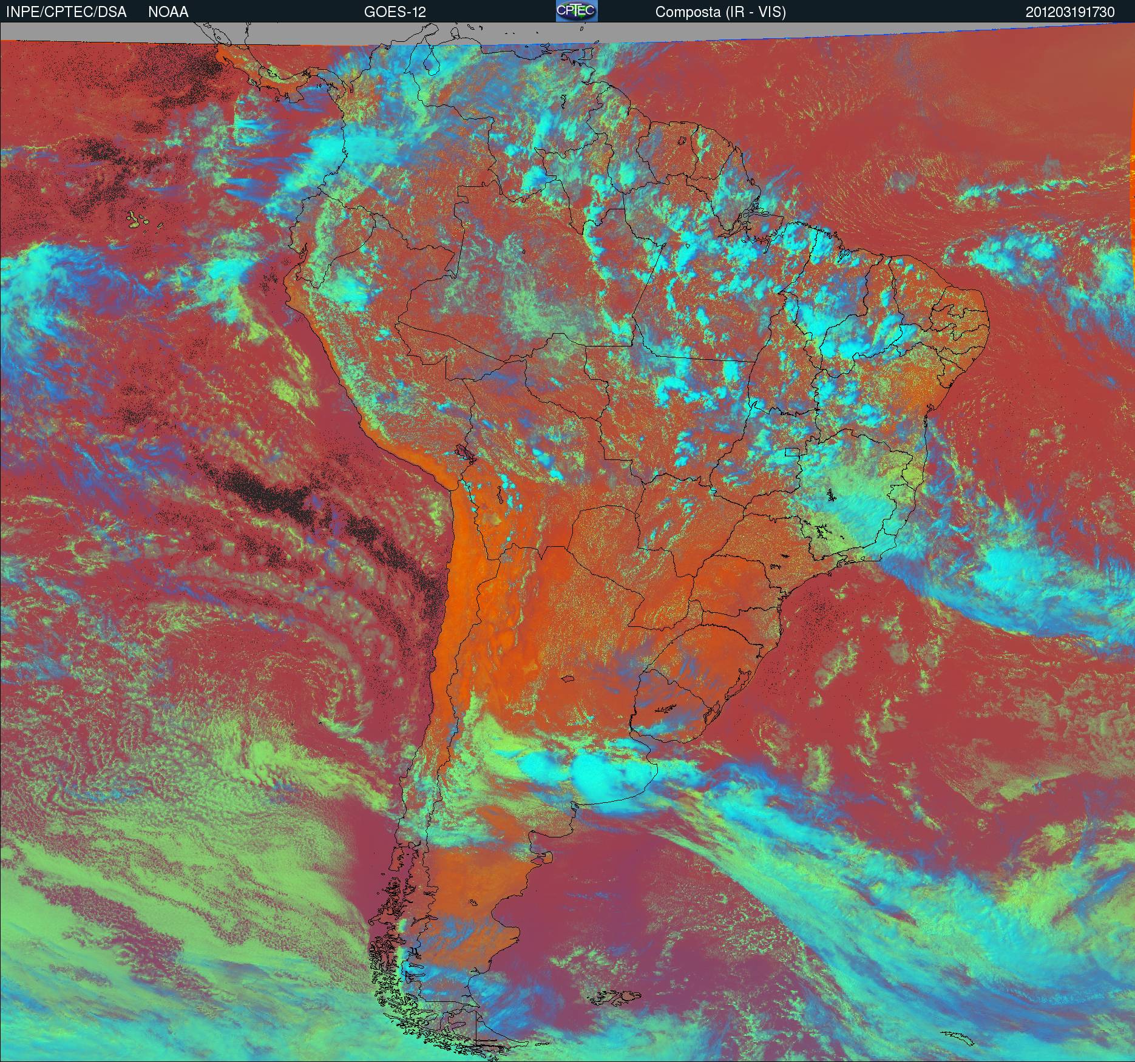This screenshot has width=1135, height=1062.
Task: Click the Composta (IR - VIS) title
Action: point(720,12)
